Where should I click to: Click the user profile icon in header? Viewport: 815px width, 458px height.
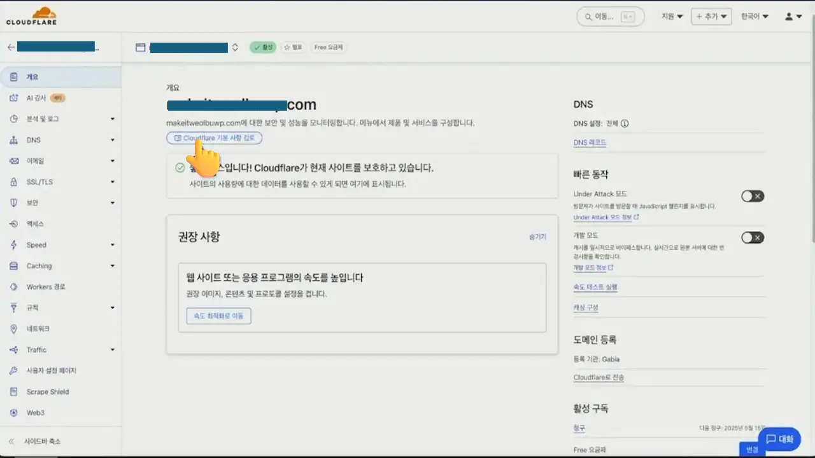point(790,17)
